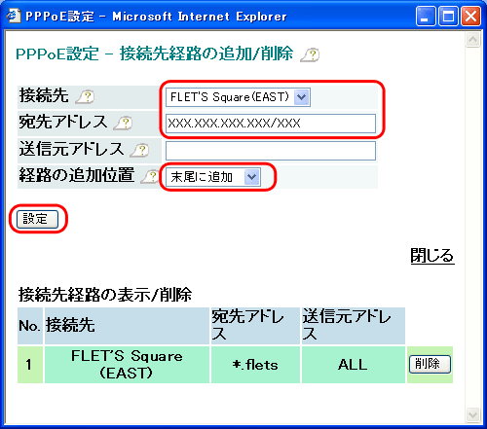Open help icon beside 経路の追加位置 label
The image size is (487, 429).
pos(150,177)
